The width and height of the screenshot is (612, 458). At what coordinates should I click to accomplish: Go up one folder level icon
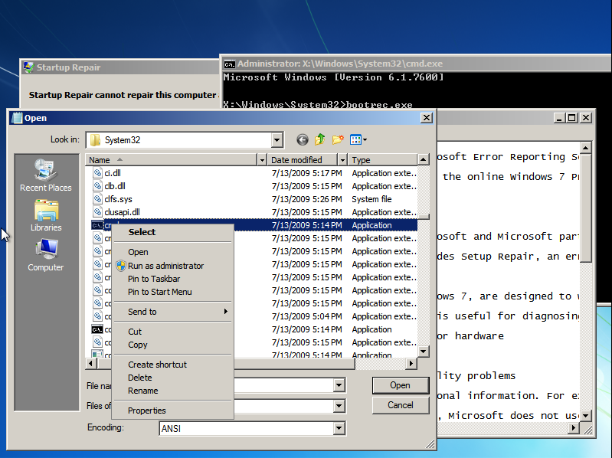[x=320, y=139]
